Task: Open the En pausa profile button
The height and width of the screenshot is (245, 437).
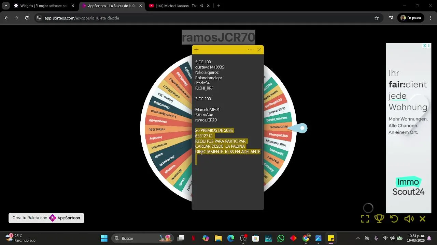Action: pos(411,18)
